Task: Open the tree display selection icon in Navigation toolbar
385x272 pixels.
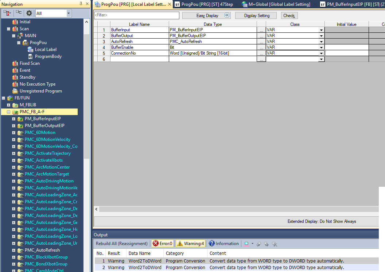Action: point(7,12)
